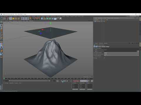Click the Camera icon in top toolbar
The image size is (141, 105).
point(58,19)
